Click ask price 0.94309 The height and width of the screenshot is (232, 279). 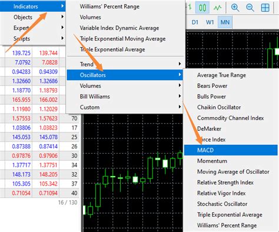[48, 72]
